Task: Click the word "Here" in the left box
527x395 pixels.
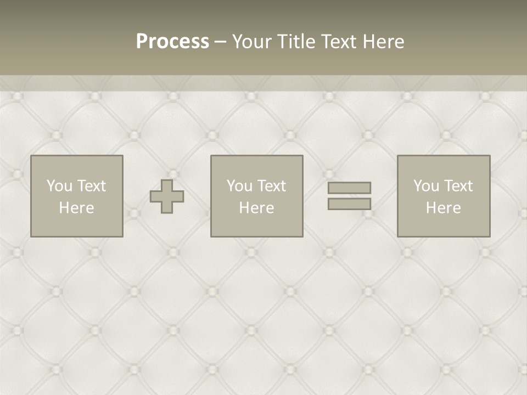Action: click(76, 208)
